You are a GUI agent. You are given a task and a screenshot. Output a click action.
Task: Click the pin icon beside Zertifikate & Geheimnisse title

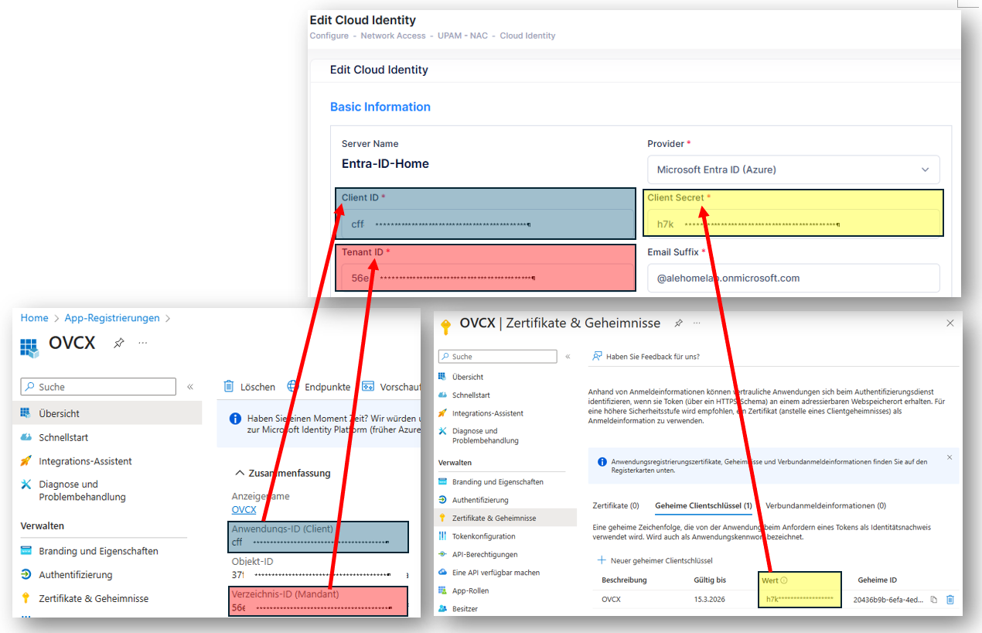[x=678, y=323]
